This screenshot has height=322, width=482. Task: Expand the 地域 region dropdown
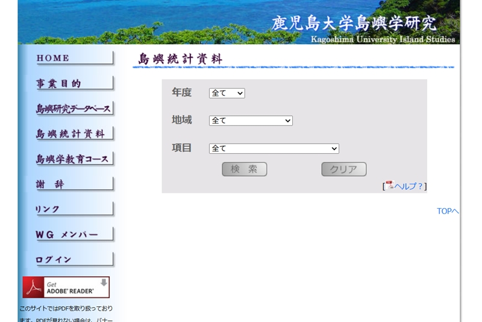tap(250, 121)
